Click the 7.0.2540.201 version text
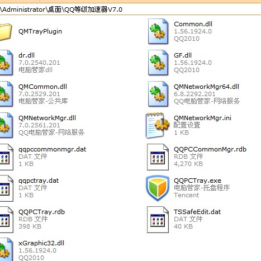The width and height of the screenshot is (261, 261). [39, 63]
